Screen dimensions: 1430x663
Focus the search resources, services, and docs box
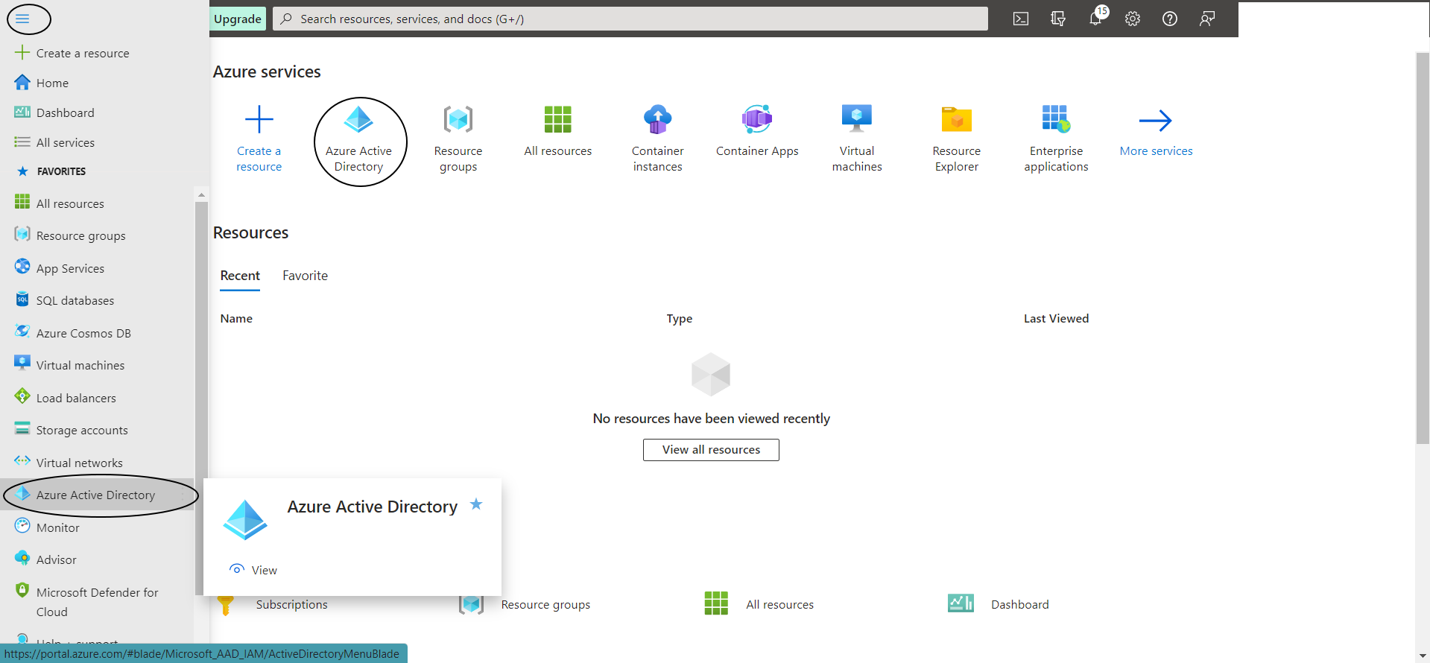630,19
